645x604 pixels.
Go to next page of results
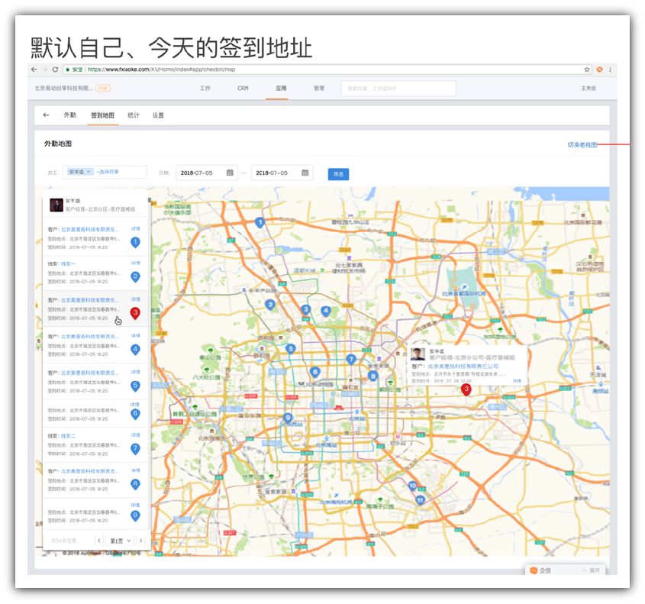[141, 541]
